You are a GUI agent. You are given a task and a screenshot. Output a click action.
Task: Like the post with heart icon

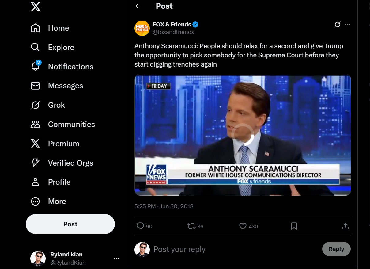243,226
